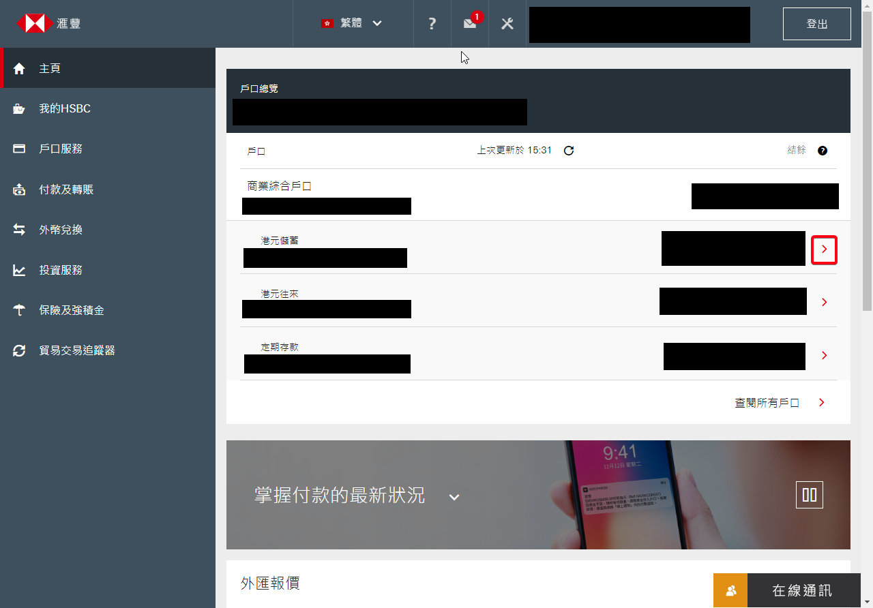Open 付款及轉賬 sidebar menu
This screenshot has height=608, width=873.
(66, 189)
